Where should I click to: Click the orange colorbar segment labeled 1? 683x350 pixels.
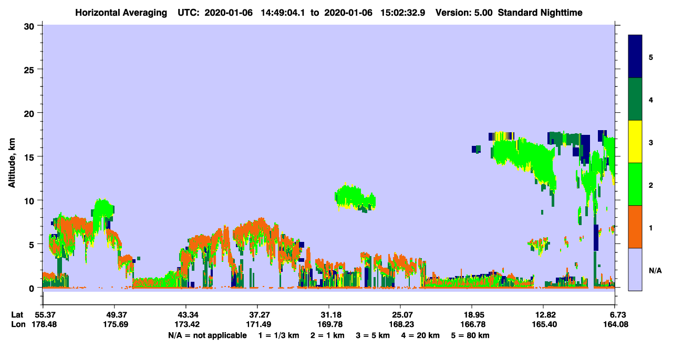click(x=635, y=227)
